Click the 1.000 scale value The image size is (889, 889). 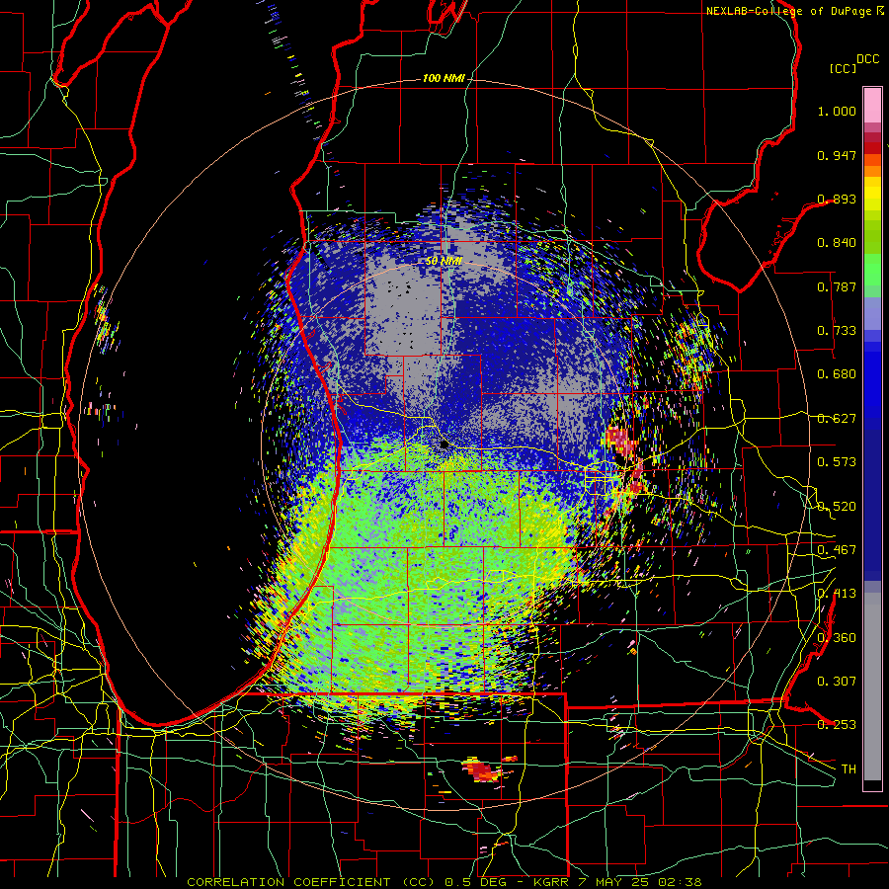click(x=837, y=111)
